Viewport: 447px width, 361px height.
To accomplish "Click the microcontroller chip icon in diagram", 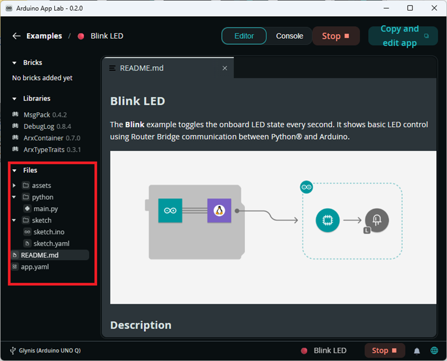I will pos(327,220).
